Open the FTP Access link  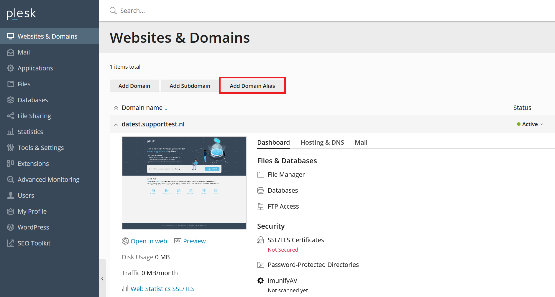tap(283, 207)
